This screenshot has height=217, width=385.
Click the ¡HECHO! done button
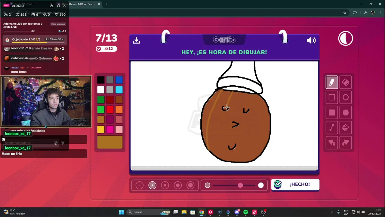(295, 184)
